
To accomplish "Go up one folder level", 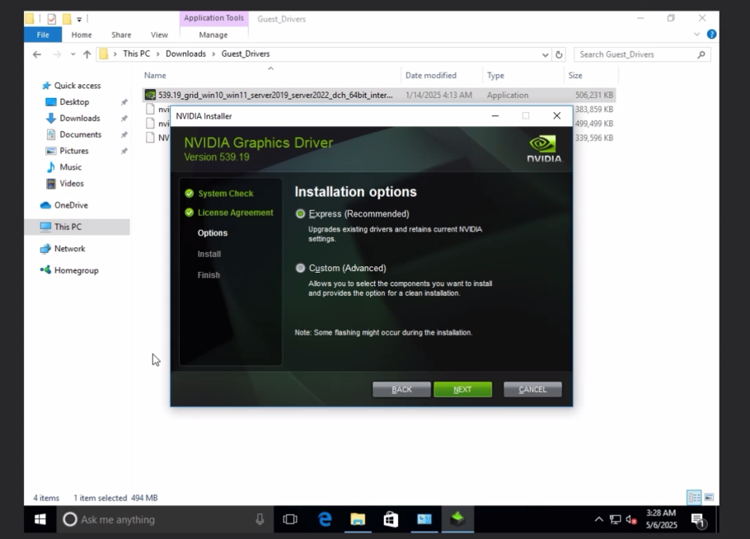I will pyautogui.click(x=87, y=54).
